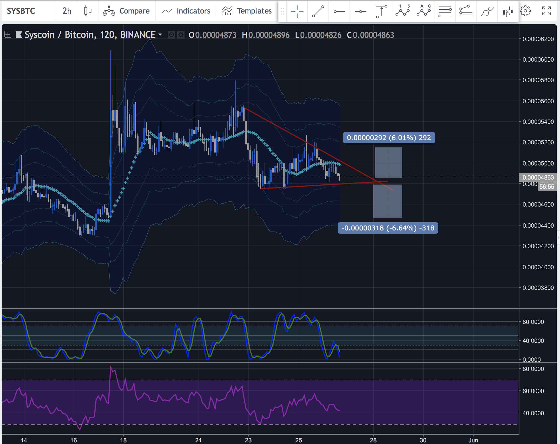Image resolution: width=560 pixels, height=444 pixels.
Task: Click the Compare button
Action: [126, 11]
